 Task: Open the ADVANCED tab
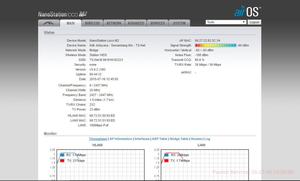136,23
